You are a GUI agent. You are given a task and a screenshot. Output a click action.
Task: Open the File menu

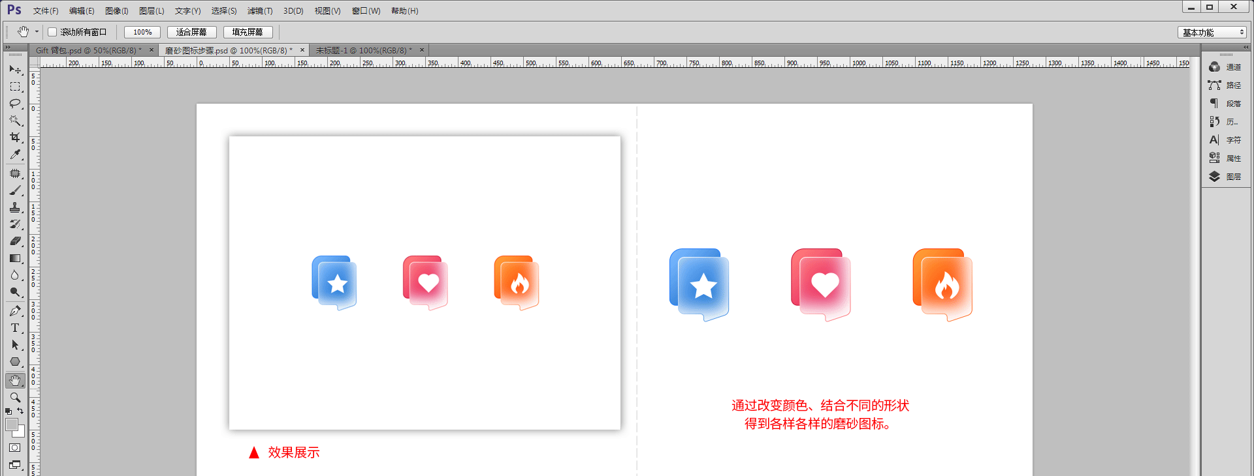pyautogui.click(x=46, y=11)
